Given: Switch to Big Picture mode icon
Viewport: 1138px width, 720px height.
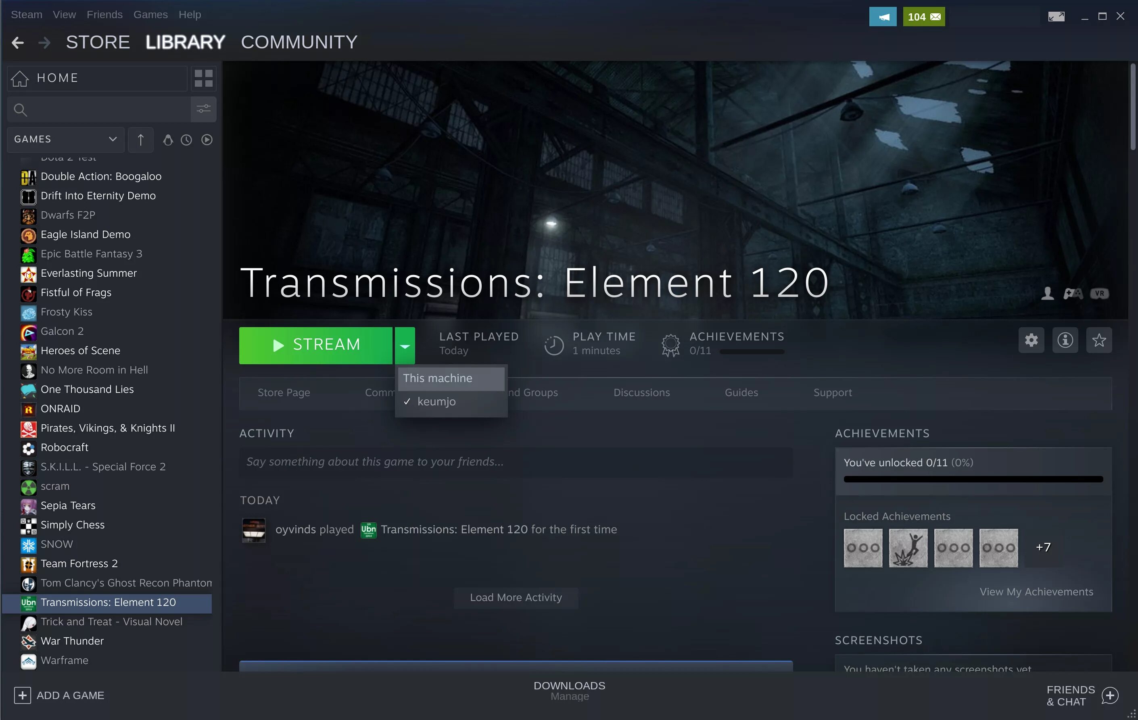Looking at the screenshot, I should point(1056,17).
